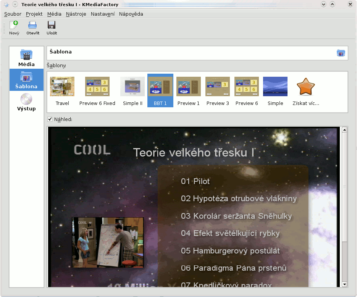Click the '01 Pilot' menu entry
The height and width of the screenshot is (297, 357).
click(x=195, y=181)
